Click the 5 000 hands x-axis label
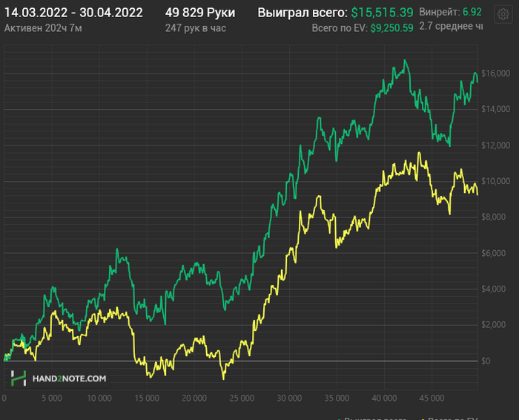519x420 pixels. pyautogui.click(x=52, y=398)
